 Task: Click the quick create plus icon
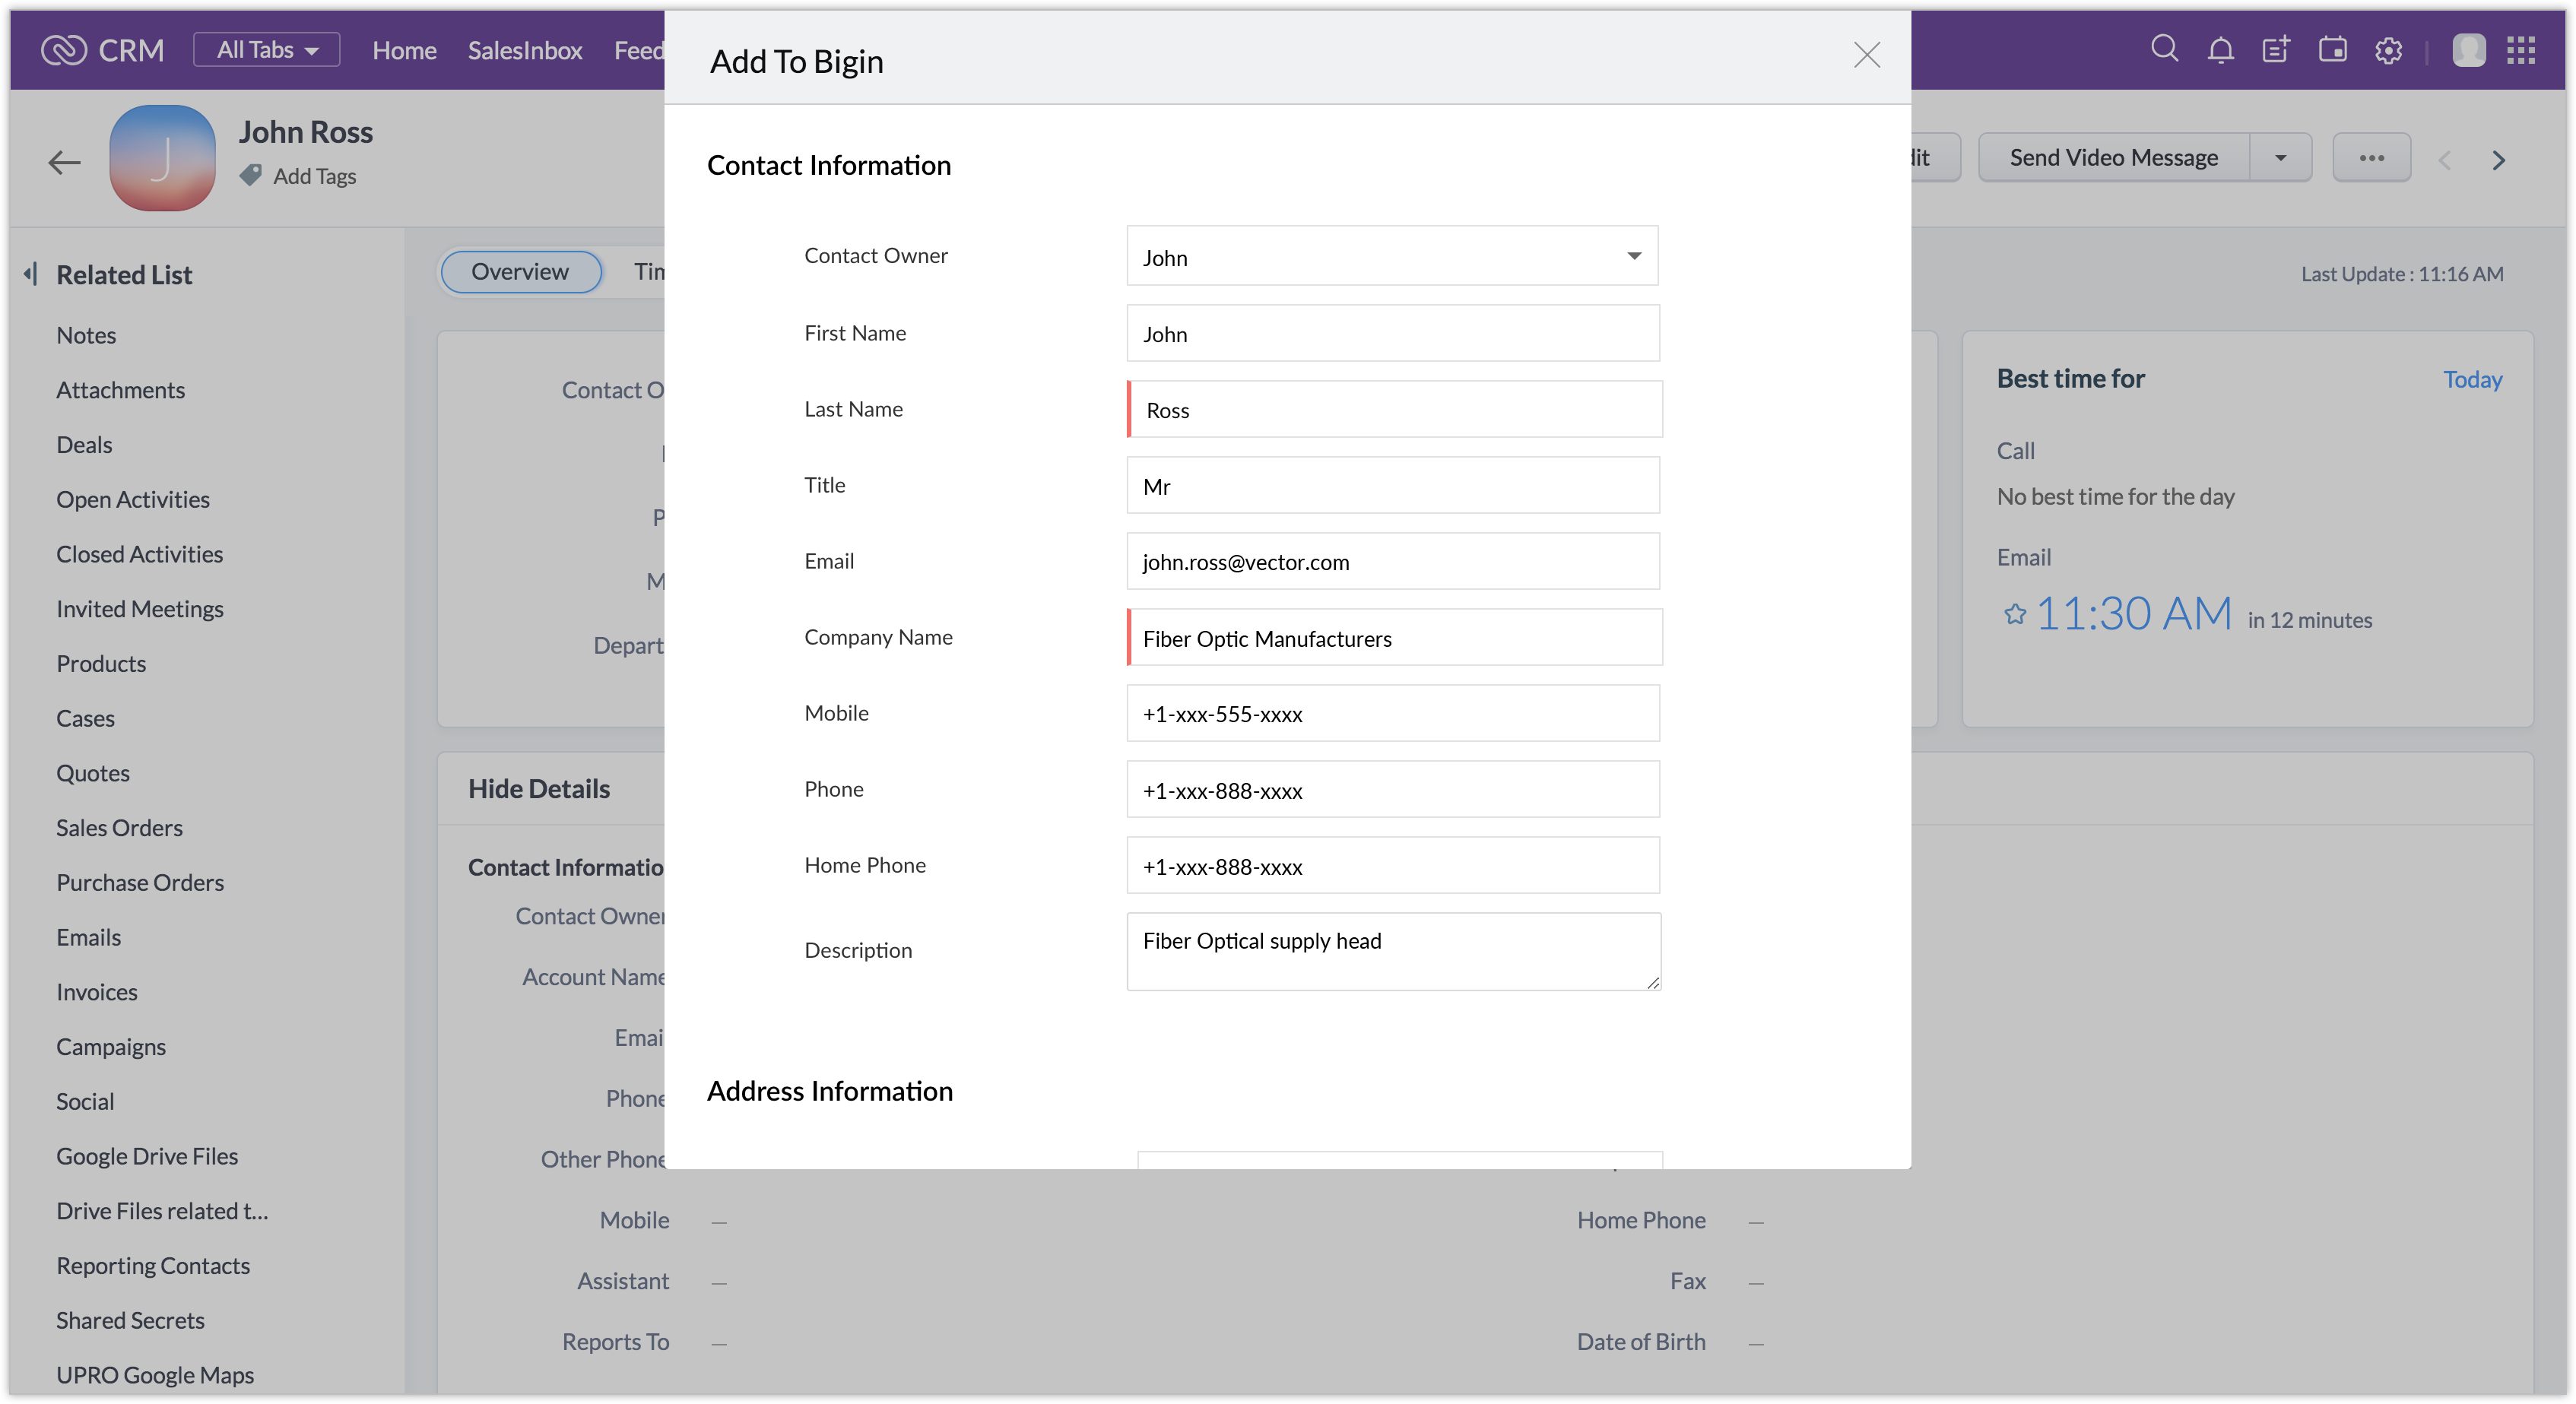(x=2276, y=50)
